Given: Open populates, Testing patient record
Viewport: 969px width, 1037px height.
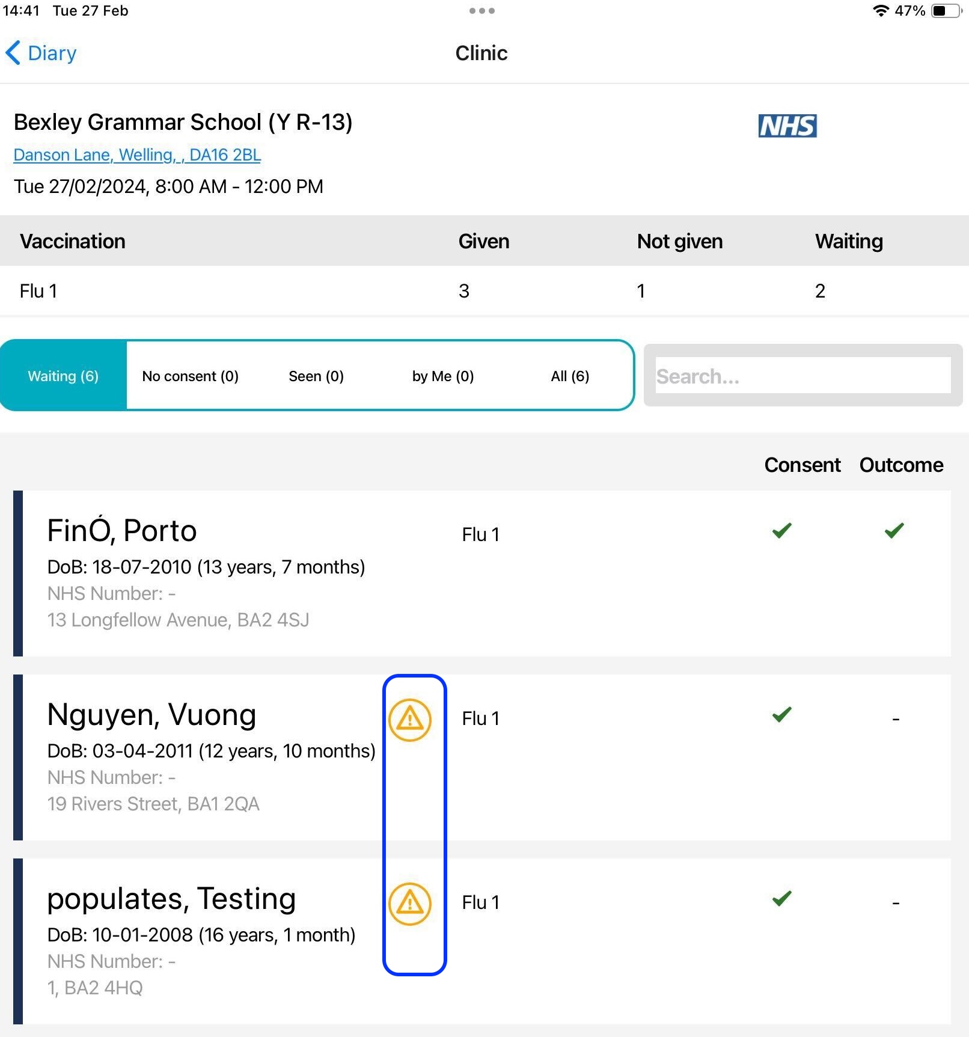Looking at the screenshot, I should pos(171,899).
